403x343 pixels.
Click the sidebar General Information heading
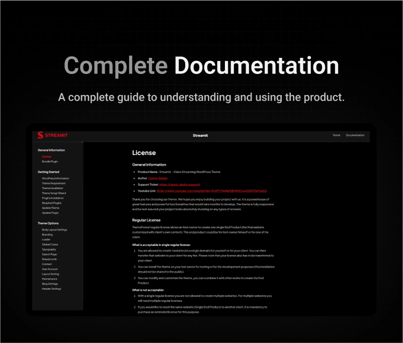point(51,150)
